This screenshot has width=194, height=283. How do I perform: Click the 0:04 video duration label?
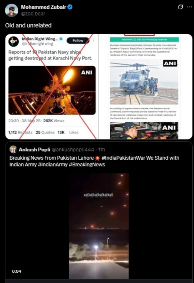17,271
